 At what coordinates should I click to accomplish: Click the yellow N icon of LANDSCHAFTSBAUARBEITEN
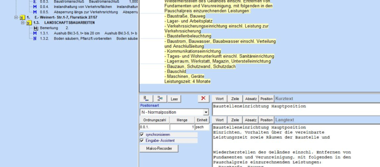click(x=29, y=23)
